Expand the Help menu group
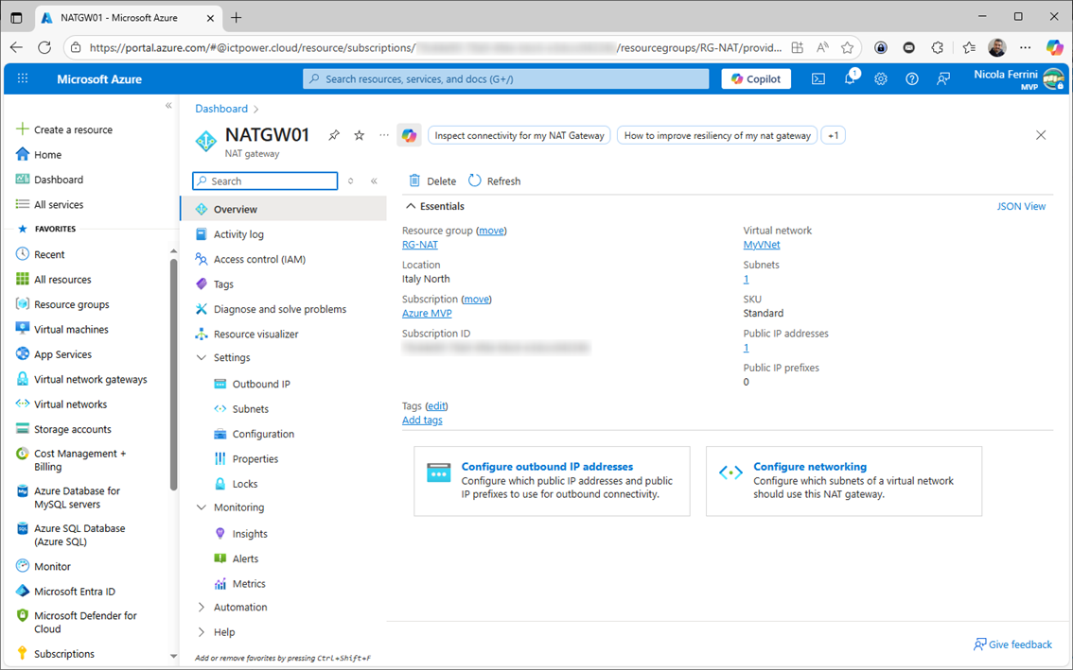1073x670 pixels. [x=202, y=632]
